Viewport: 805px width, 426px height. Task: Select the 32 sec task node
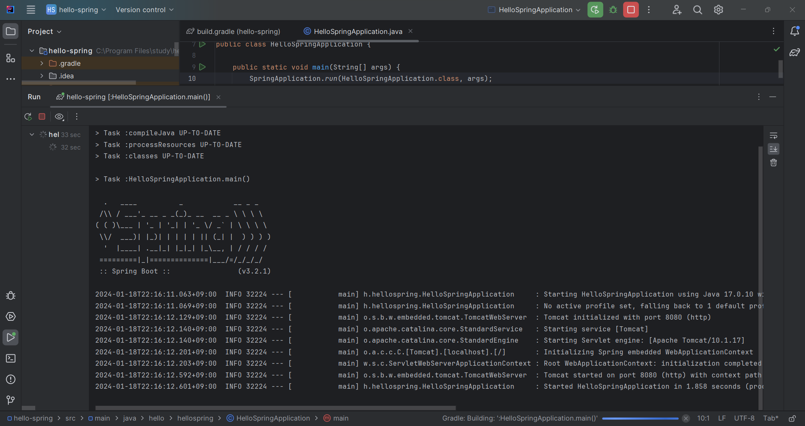65,147
